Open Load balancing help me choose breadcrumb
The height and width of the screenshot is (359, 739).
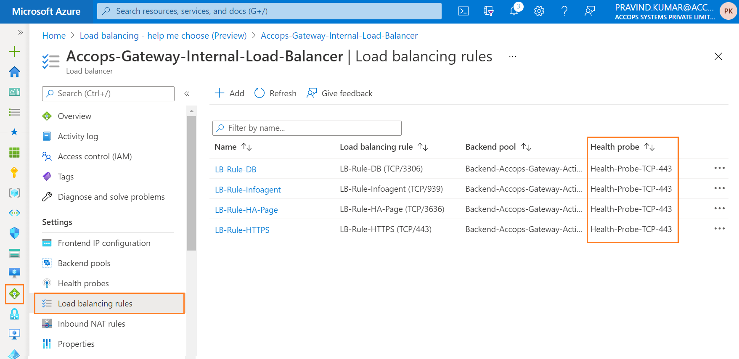(163, 36)
